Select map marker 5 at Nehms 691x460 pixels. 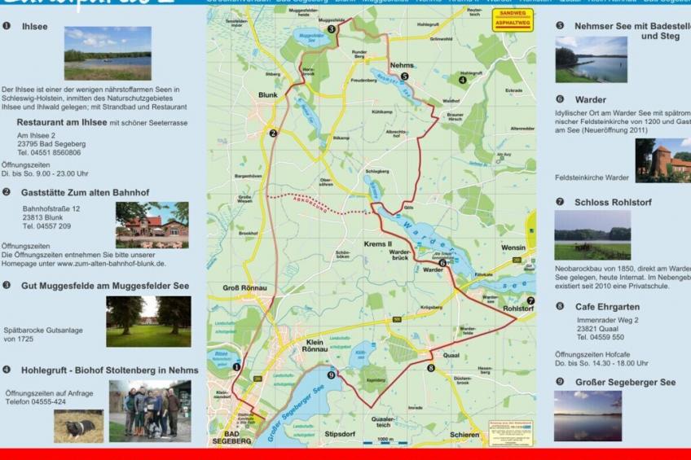click(x=405, y=77)
